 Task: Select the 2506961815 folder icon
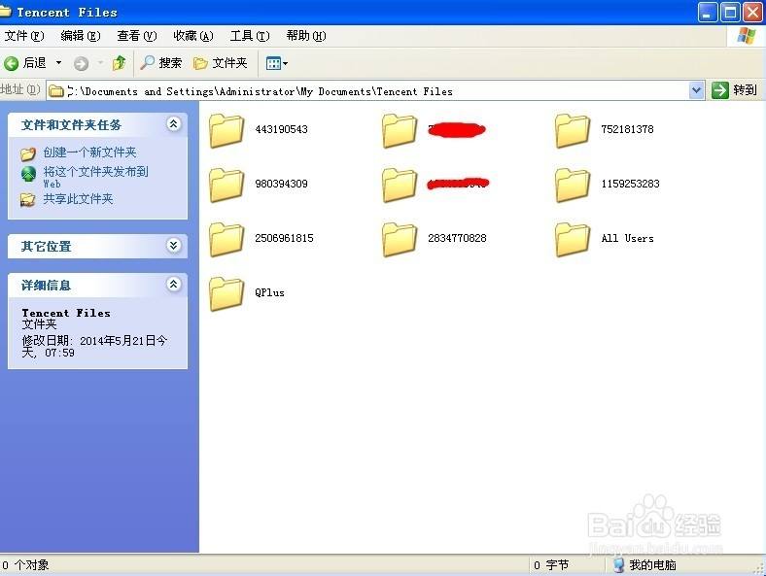point(226,240)
